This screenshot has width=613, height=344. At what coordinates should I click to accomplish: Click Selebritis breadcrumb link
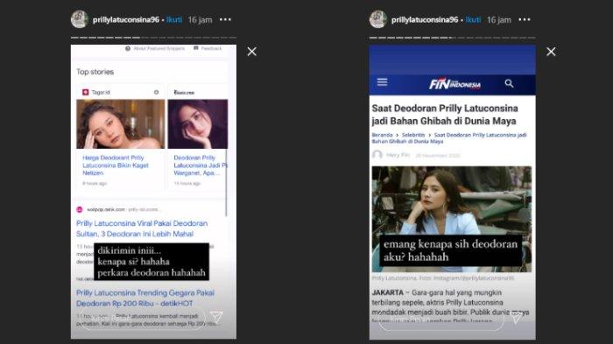coord(412,135)
